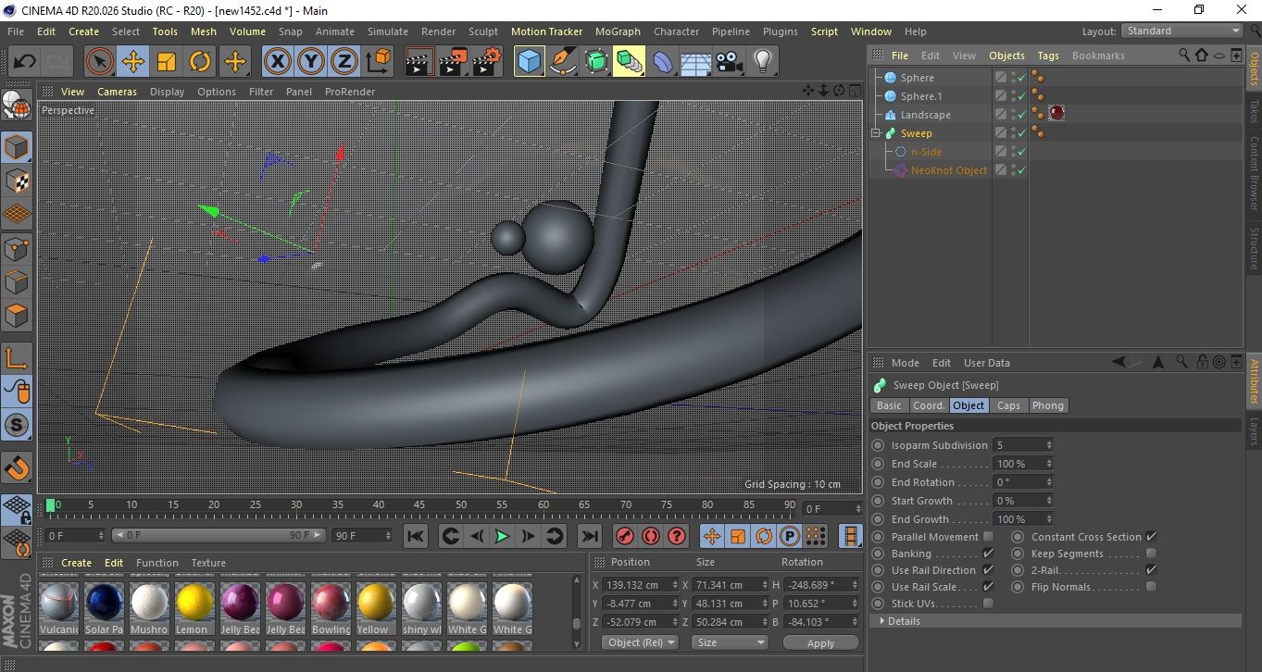Open the Object (Rel) dropdown
This screenshot has width=1262, height=672.
tap(640, 642)
